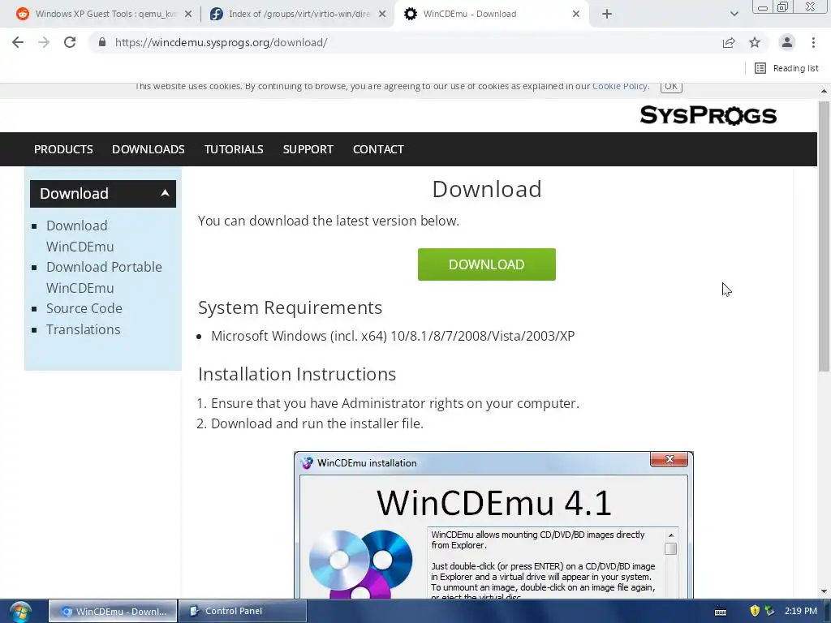Open the Chrome profile avatar menu
Screen dimensions: 831x623
787,42
